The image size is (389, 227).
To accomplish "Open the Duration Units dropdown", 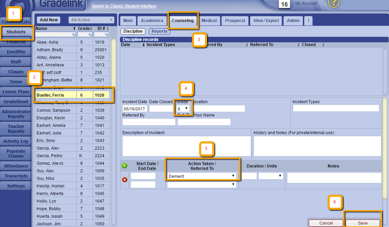I will pos(271,176).
